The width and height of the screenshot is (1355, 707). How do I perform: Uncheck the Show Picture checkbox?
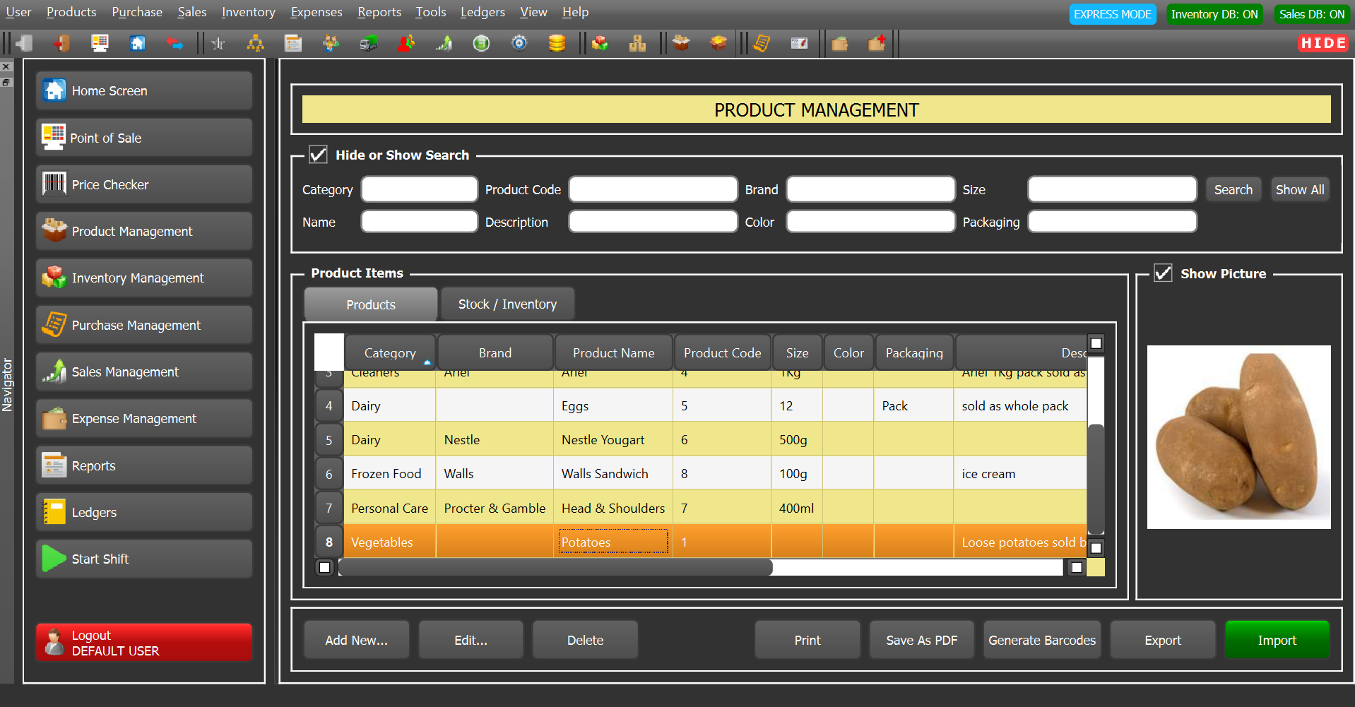click(1163, 273)
